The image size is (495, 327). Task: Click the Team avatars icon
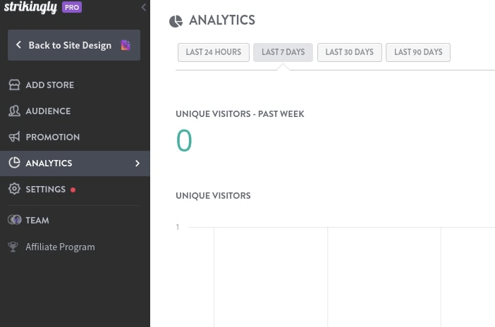click(15, 220)
